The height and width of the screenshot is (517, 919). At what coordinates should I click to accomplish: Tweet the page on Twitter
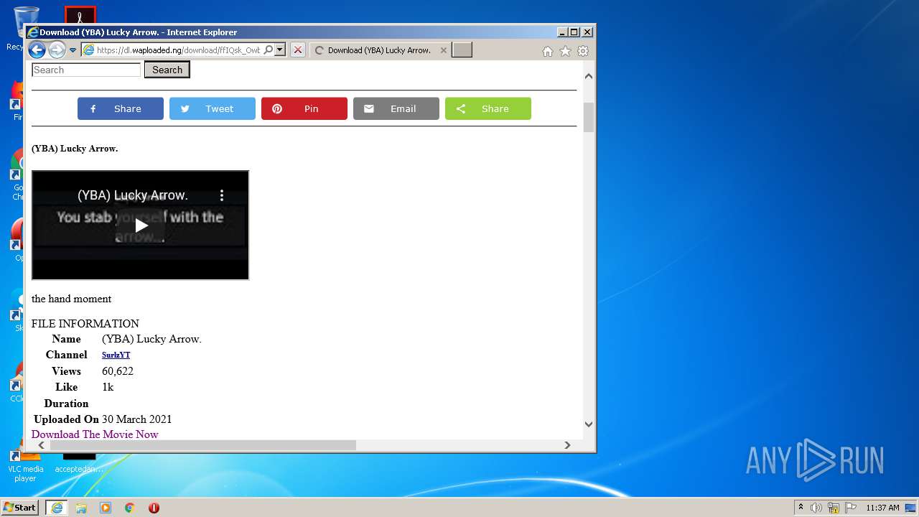click(x=213, y=108)
